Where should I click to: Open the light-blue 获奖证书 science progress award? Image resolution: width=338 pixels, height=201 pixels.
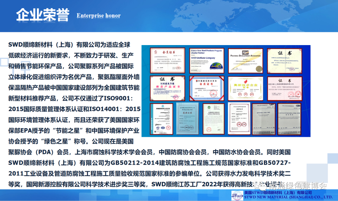point(187,118)
